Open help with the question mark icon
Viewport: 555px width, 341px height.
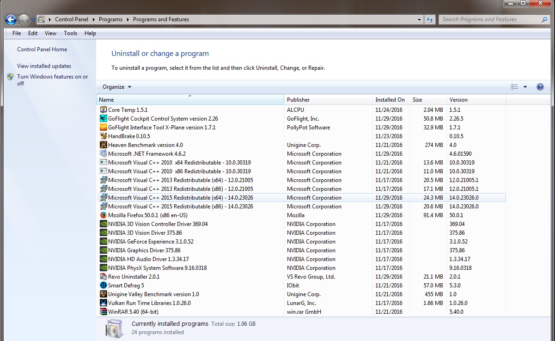540,87
